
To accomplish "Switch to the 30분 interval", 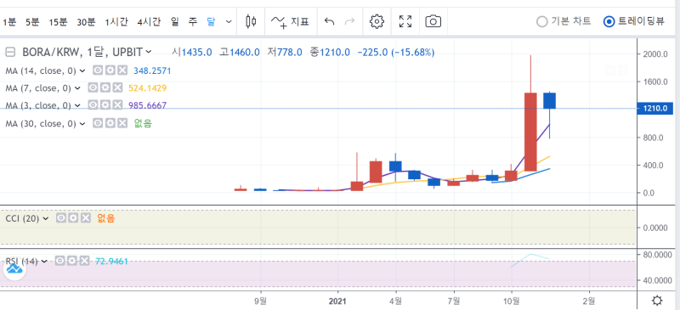I will click(x=86, y=22).
